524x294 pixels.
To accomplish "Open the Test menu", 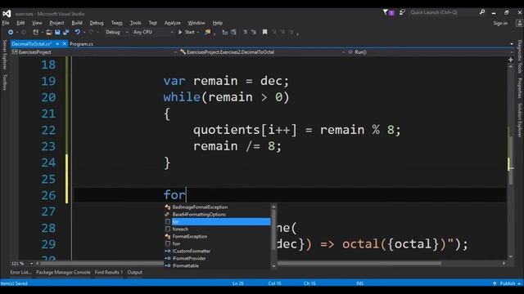I will (x=153, y=23).
